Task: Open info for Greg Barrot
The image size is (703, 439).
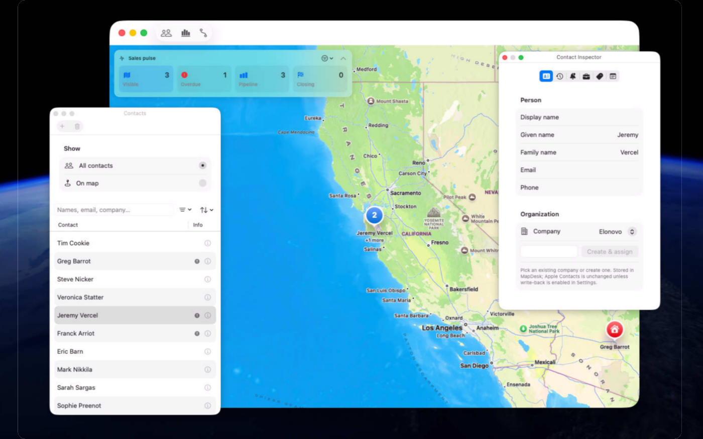Action: (x=207, y=261)
